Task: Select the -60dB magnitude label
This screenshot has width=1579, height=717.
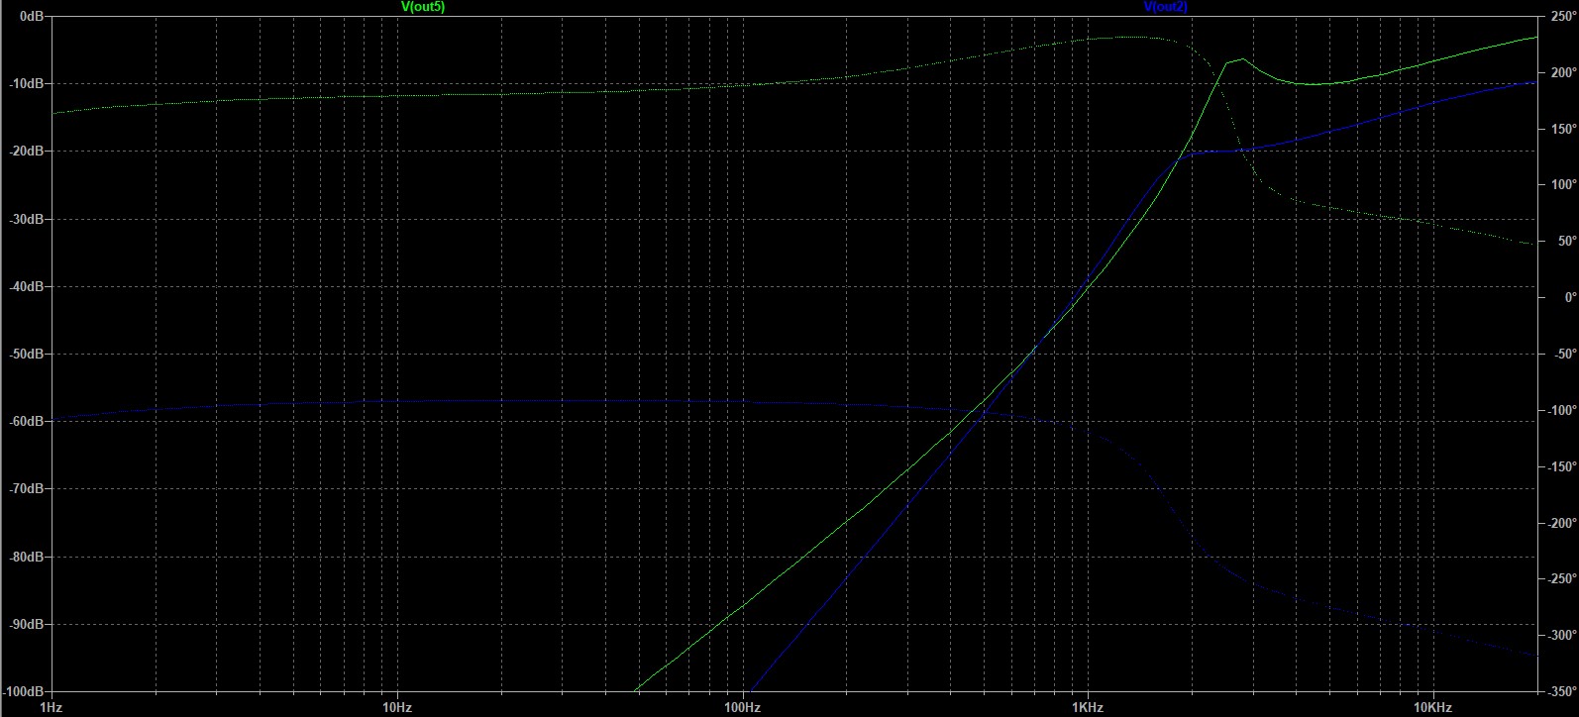Action: (x=27, y=421)
